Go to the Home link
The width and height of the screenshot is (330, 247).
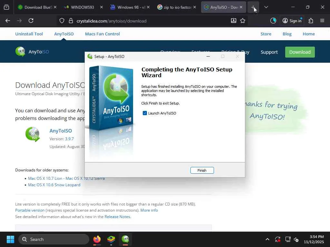[x=309, y=34]
